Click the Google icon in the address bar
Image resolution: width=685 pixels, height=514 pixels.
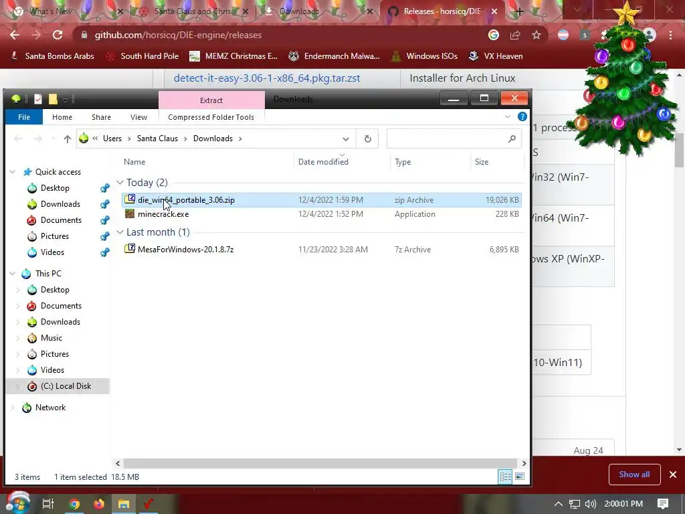point(494,35)
